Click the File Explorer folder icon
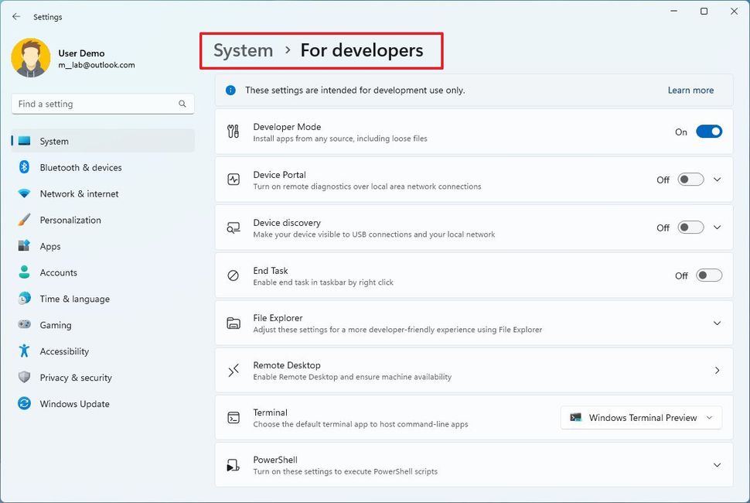The width and height of the screenshot is (750, 503). coord(234,323)
